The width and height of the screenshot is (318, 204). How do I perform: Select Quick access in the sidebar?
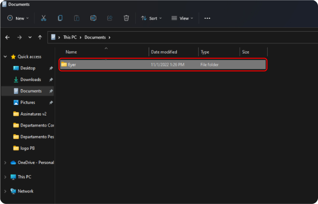point(29,57)
